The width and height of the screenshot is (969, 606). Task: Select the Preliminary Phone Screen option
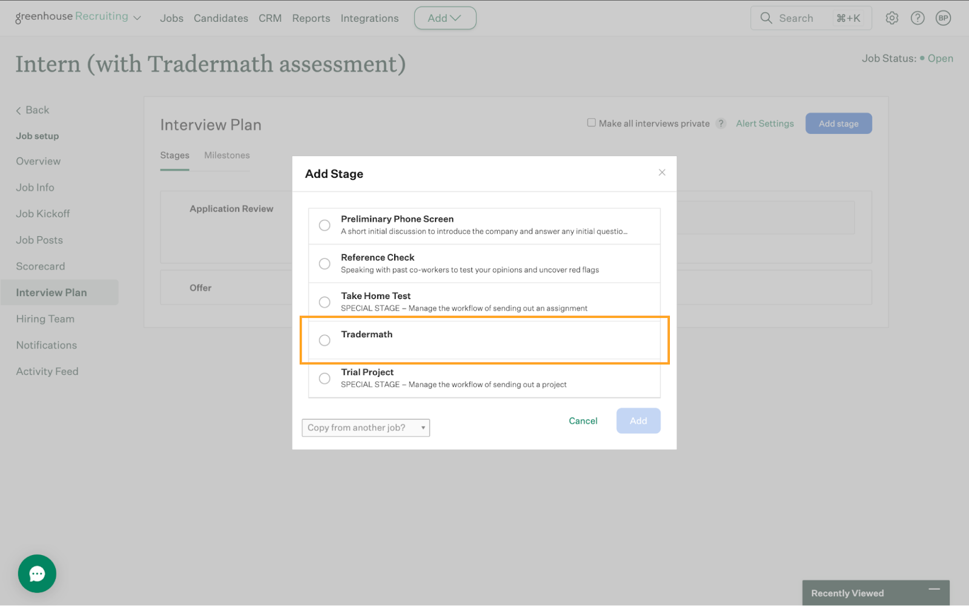pyautogui.click(x=325, y=225)
